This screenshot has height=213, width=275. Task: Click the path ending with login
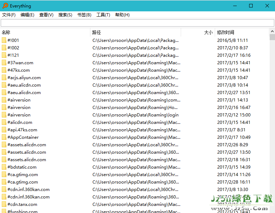tap(135, 115)
